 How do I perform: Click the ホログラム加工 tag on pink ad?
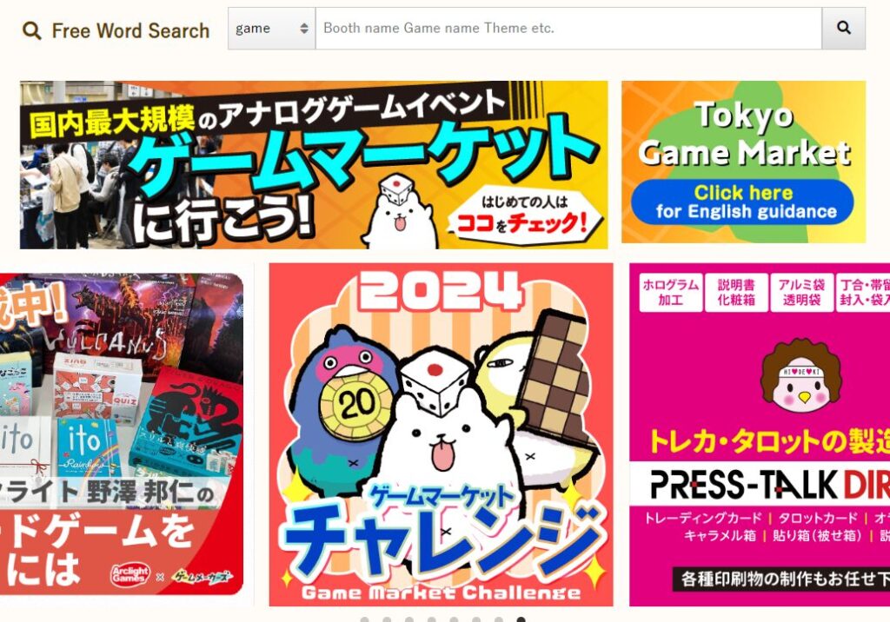coord(670,292)
